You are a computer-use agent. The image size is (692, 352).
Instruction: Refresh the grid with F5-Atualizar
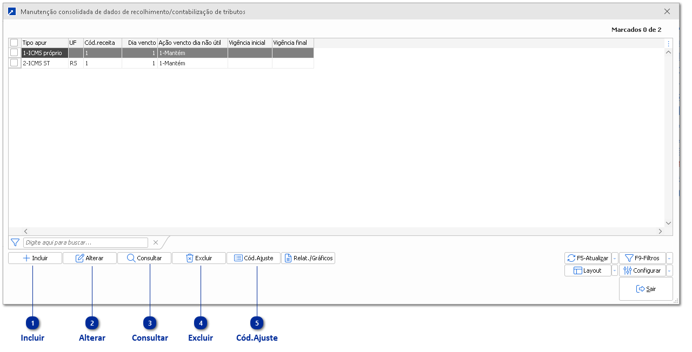(x=588, y=258)
